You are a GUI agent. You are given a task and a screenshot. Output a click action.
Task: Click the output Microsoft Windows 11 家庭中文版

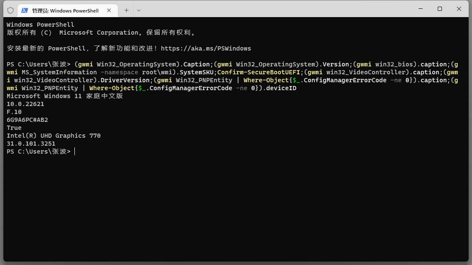[x=65, y=96]
